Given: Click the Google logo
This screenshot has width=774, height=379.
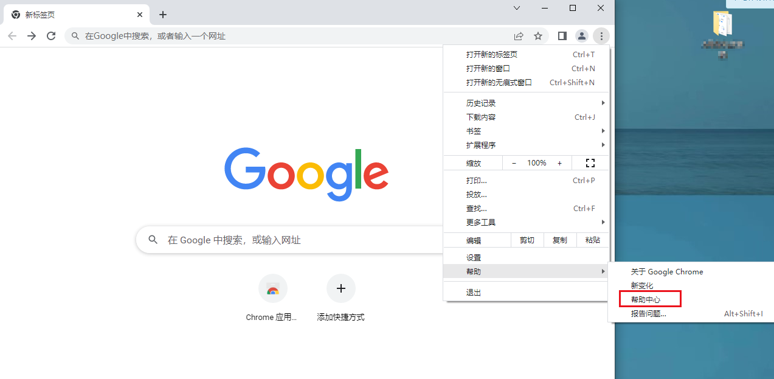Looking at the screenshot, I should pyautogui.click(x=306, y=173).
